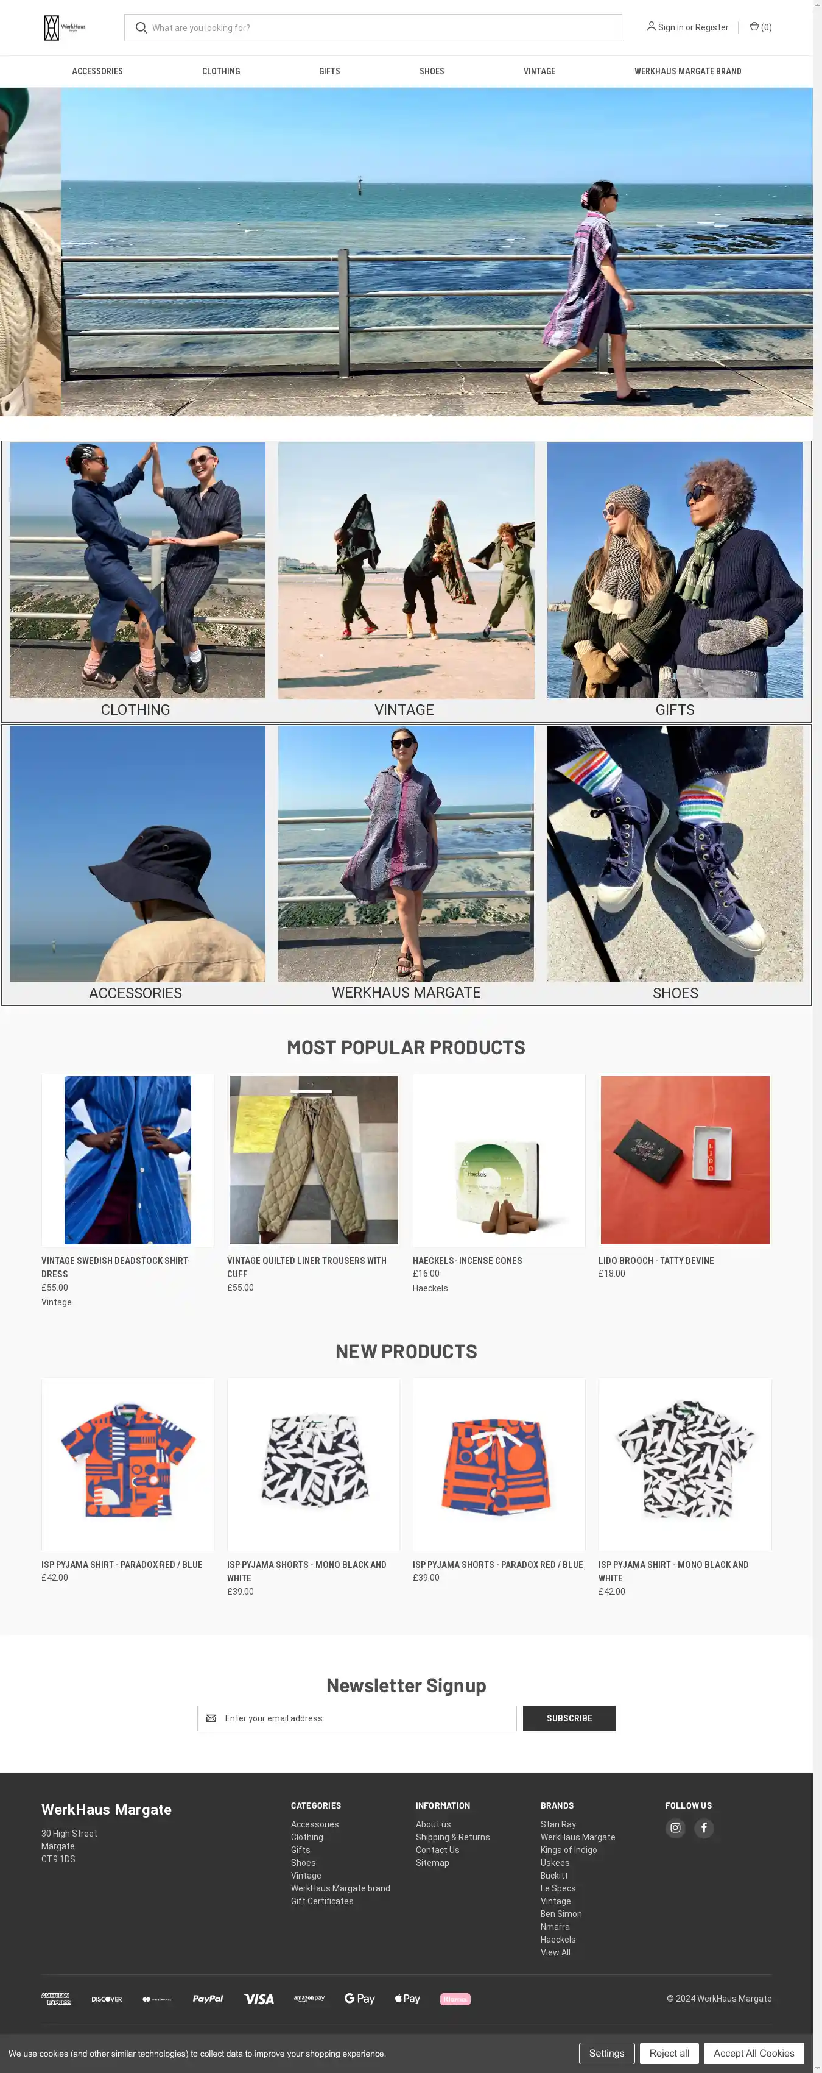Open the View All brands link
822x2073 pixels.
click(555, 1952)
